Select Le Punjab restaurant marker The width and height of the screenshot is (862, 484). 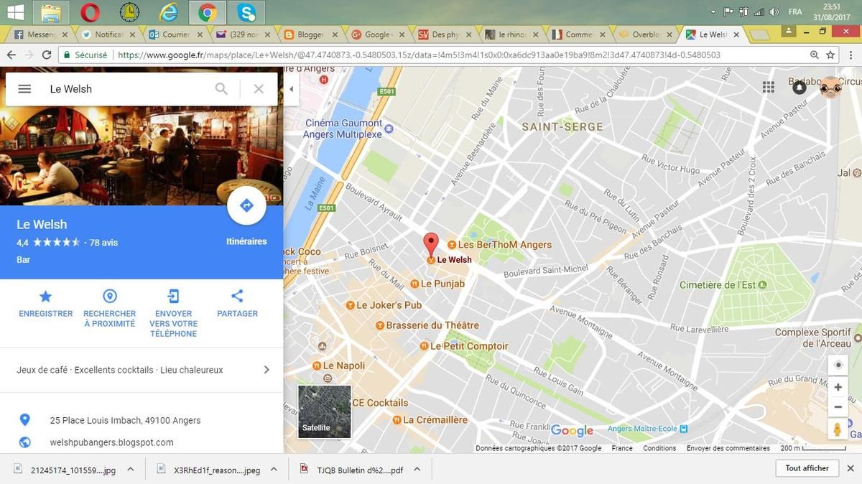(x=437, y=284)
